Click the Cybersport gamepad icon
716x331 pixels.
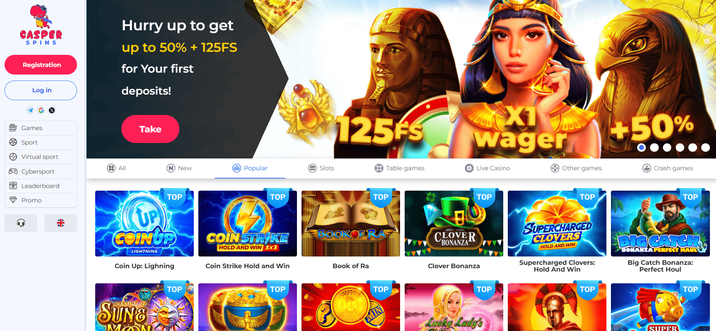tap(13, 171)
